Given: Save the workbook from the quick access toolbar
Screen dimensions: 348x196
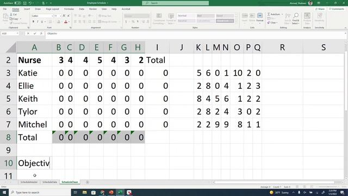Looking at the screenshot, I should (25, 3).
